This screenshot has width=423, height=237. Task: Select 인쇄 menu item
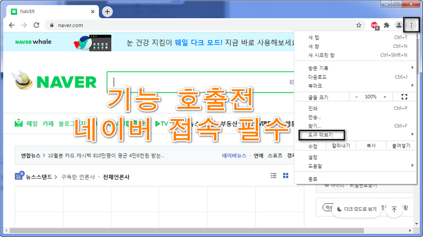point(355,108)
